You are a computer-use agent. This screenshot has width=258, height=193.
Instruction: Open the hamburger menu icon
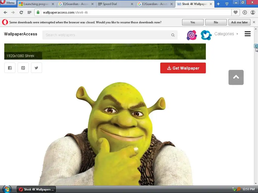[247, 34]
